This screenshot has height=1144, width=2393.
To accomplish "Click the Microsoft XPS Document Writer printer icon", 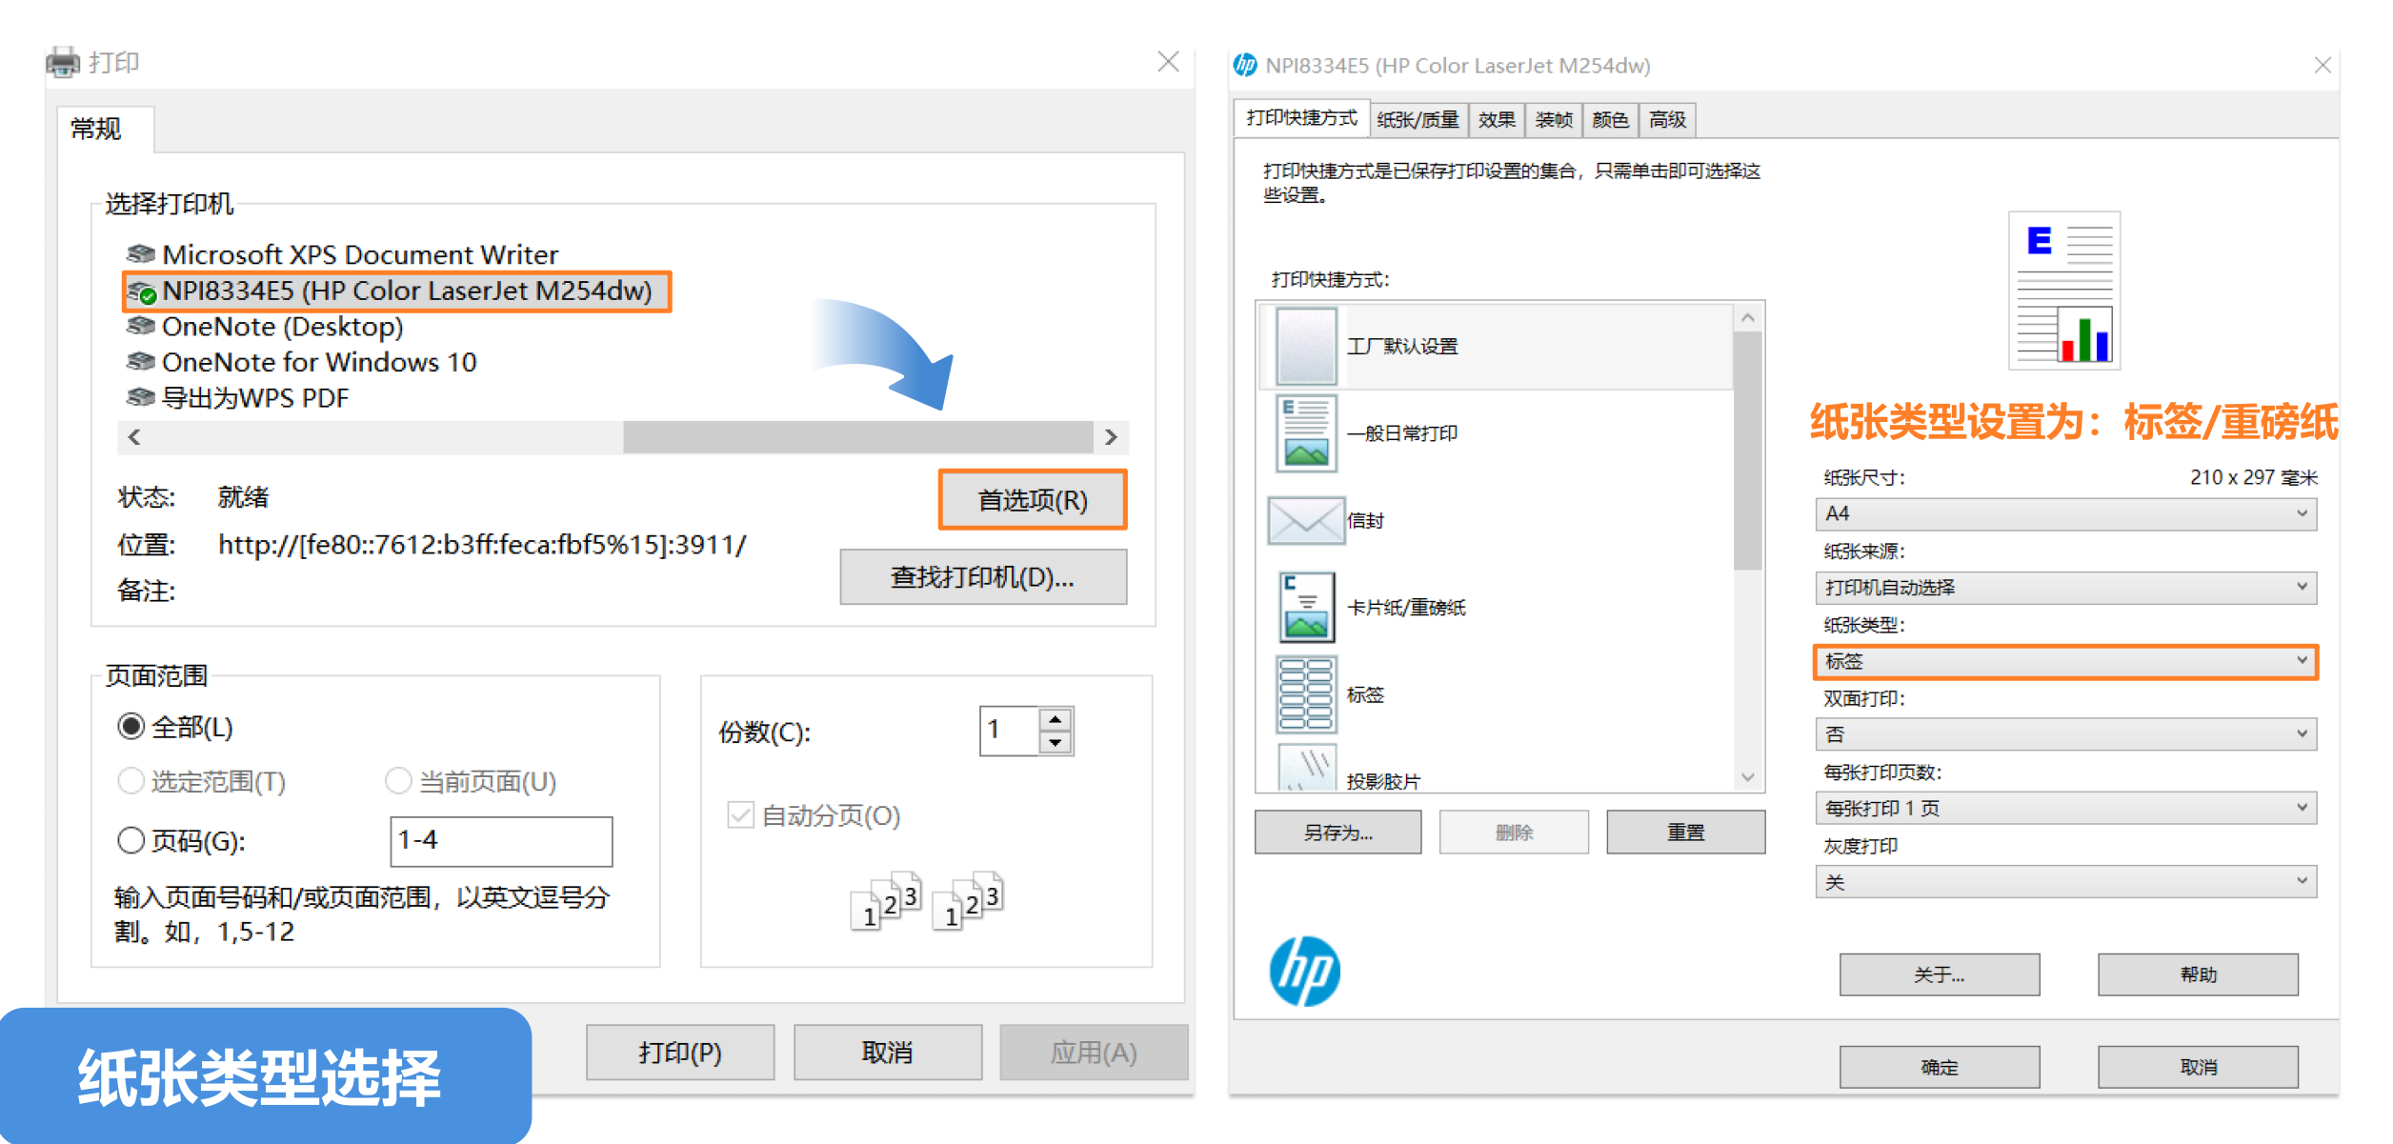I will pos(140,254).
